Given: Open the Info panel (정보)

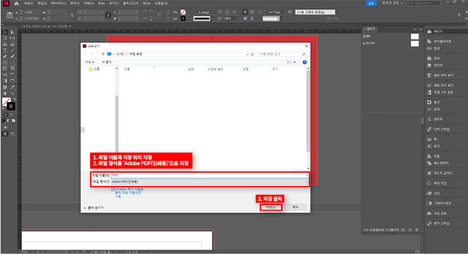Looking at the screenshot, I should point(433,59).
